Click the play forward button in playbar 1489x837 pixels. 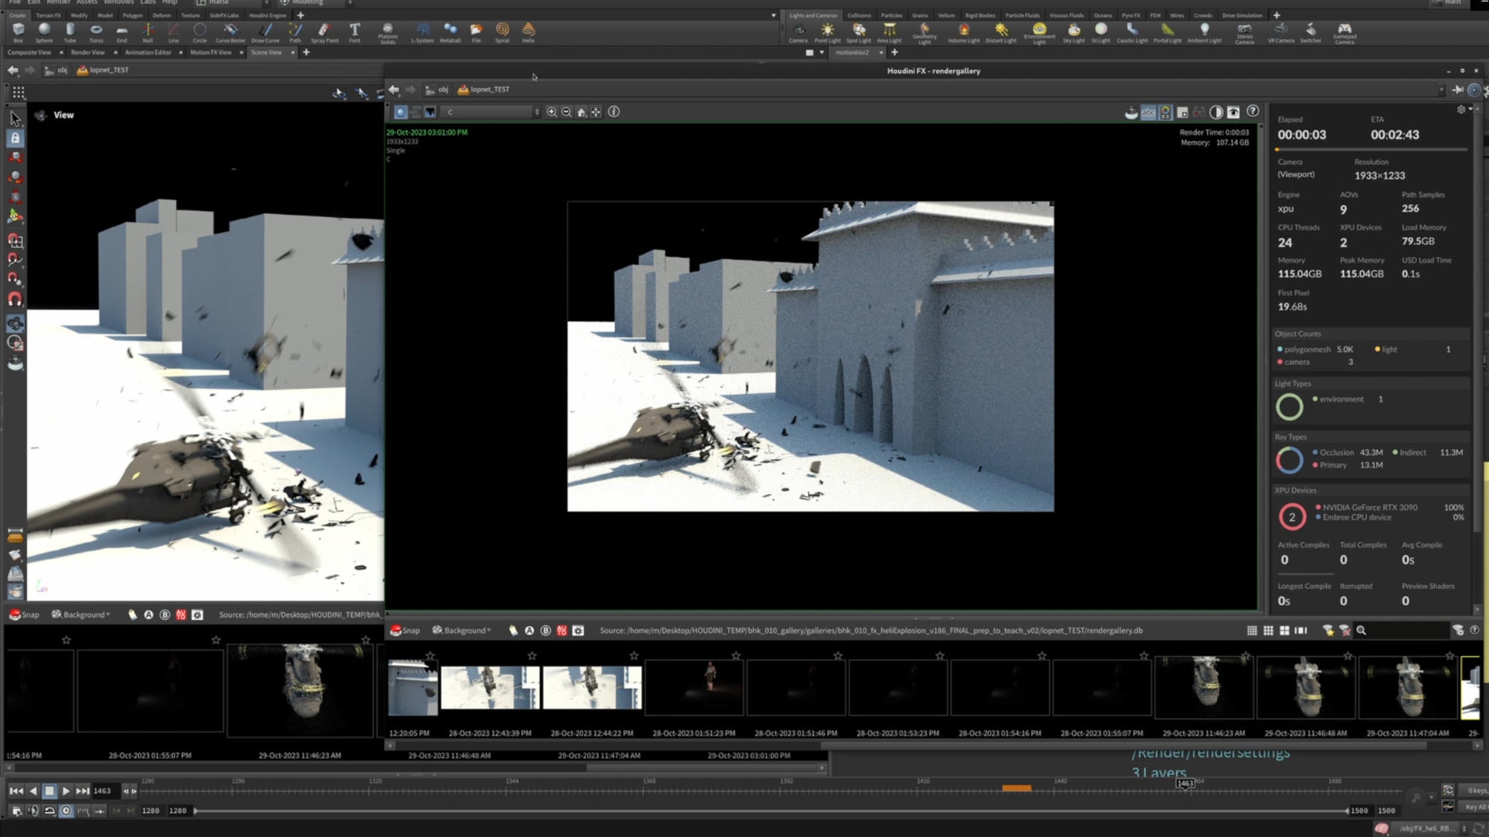(x=66, y=791)
